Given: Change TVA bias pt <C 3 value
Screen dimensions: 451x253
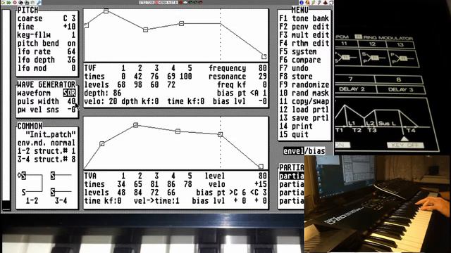Looking at the screenshot, I should click(x=259, y=193).
